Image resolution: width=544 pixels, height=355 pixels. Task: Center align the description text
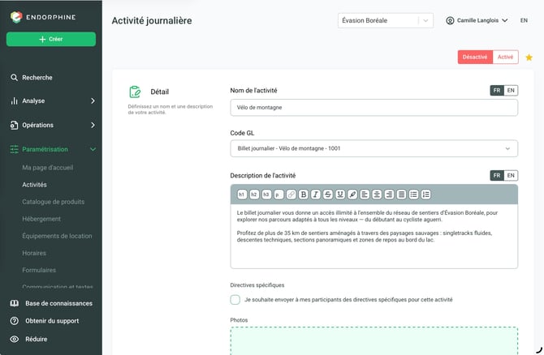click(377, 195)
